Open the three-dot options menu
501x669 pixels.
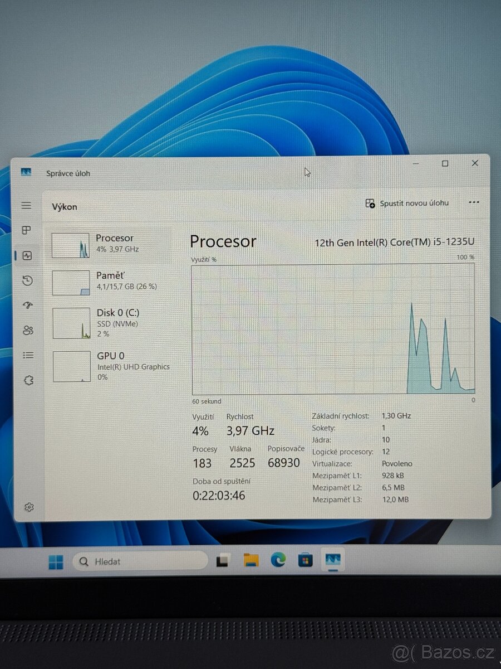(473, 202)
